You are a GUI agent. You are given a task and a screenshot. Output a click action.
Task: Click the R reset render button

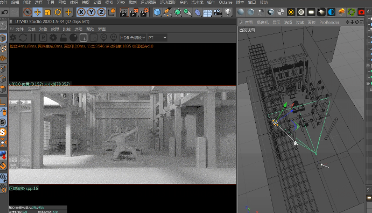[43, 38]
